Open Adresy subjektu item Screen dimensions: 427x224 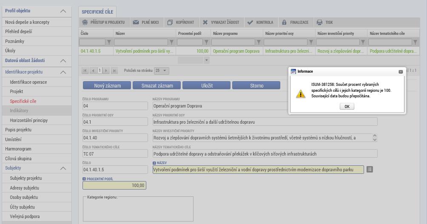point(25,188)
